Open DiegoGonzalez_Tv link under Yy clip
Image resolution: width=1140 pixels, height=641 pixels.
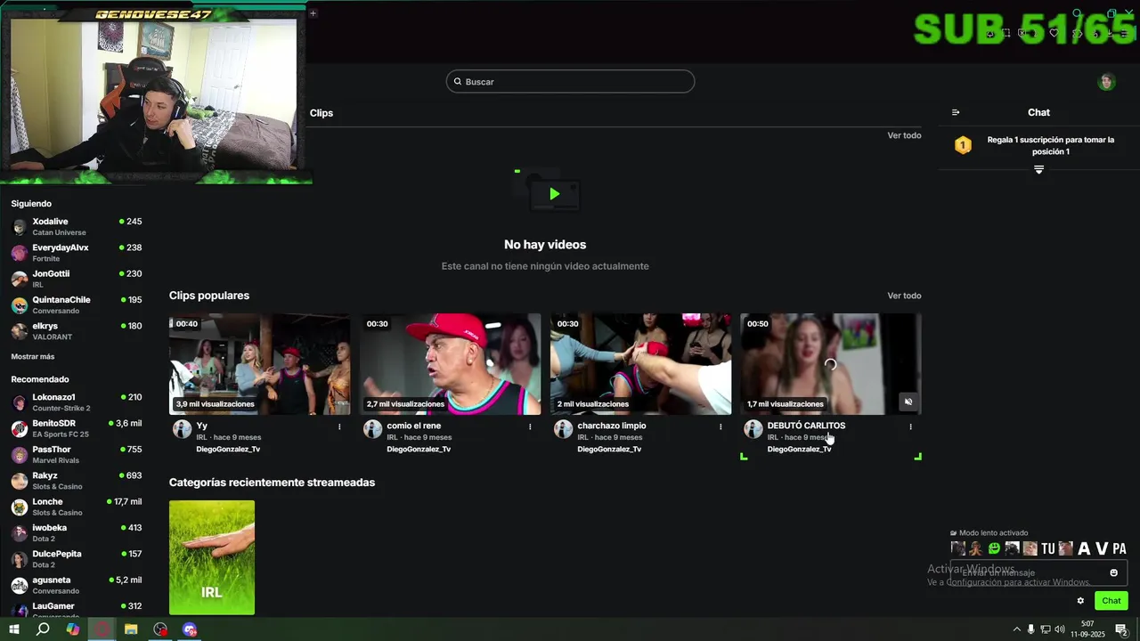(228, 450)
